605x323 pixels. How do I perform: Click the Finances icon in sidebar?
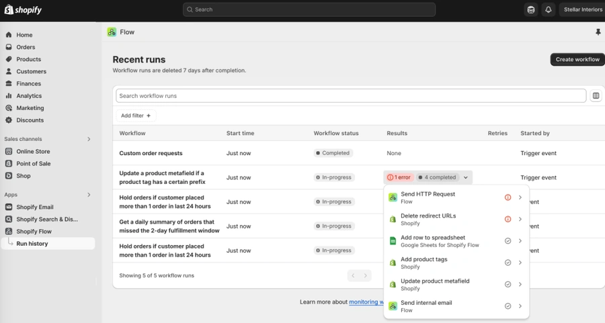pyautogui.click(x=9, y=84)
